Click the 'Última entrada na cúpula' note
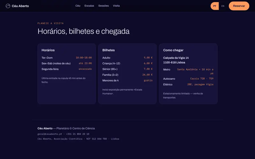 (x=63, y=80)
